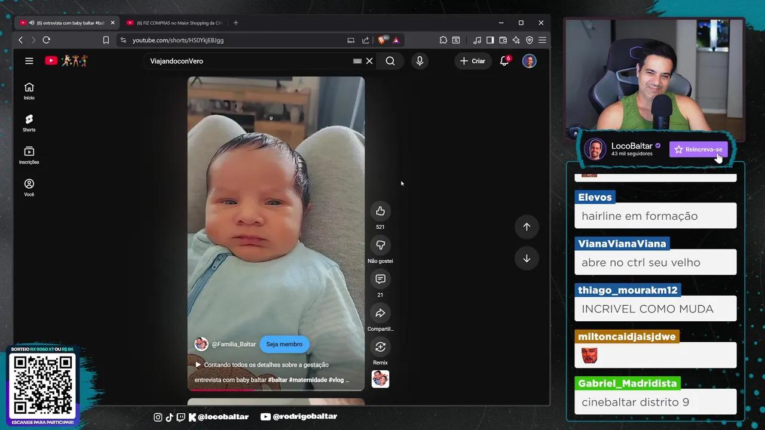The height and width of the screenshot is (430, 765).
Task: Open the Brave Shields lion icon
Action: click(382, 40)
